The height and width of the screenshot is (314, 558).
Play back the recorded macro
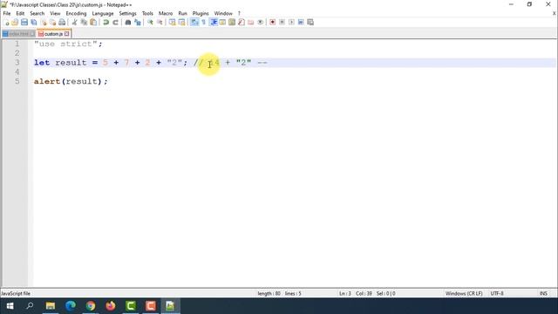click(291, 23)
